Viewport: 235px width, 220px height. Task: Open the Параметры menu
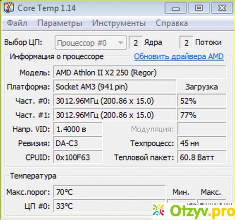point(60,24)
